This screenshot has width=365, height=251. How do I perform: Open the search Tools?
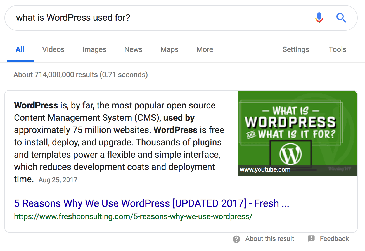(338, 50)
